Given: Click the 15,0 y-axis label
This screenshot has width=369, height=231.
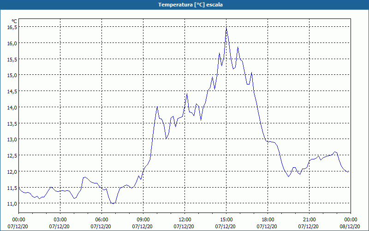Looking at the screenshot, I should [12, 75].
